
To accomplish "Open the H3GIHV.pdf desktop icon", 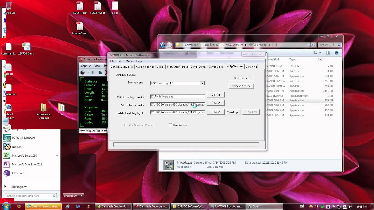I will [x=97, y=8].
